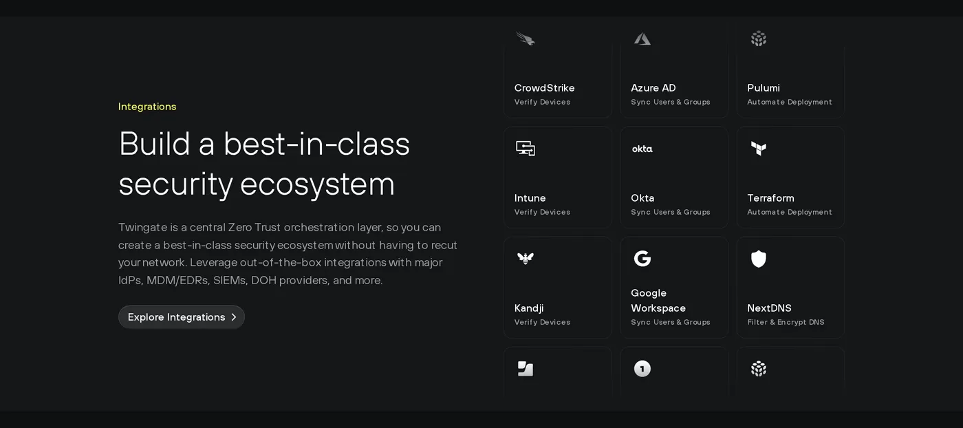Click the Kandji bee logo icon

(x=526, y=259)
